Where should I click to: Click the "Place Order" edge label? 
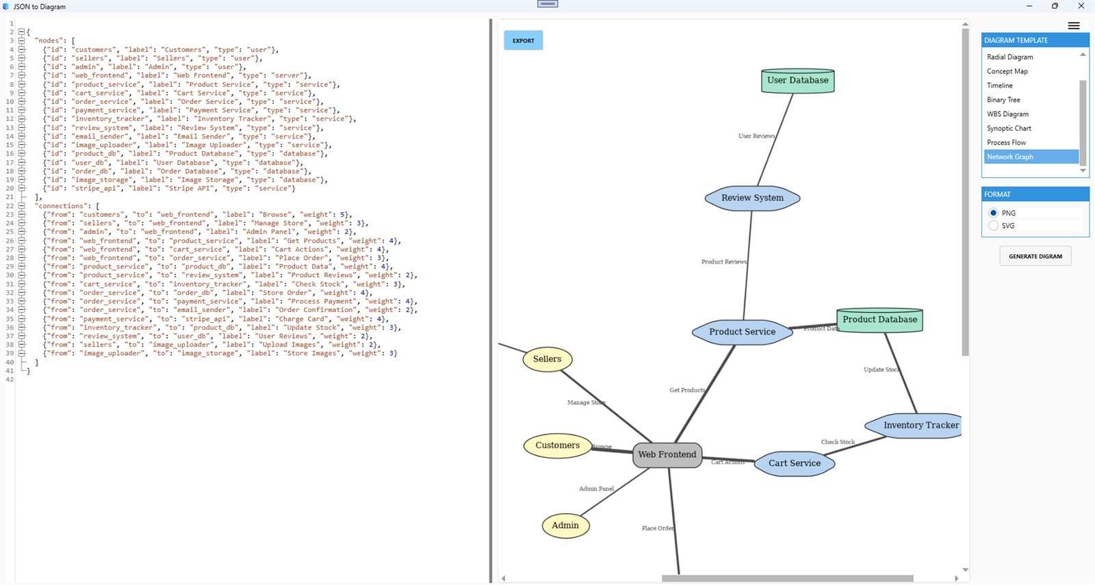click(658, 528)
